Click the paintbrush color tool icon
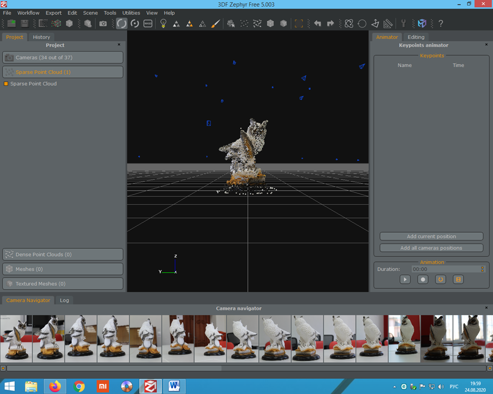Image resolution: width=493 pixels, height=394 pixels. tap(216, 24)
